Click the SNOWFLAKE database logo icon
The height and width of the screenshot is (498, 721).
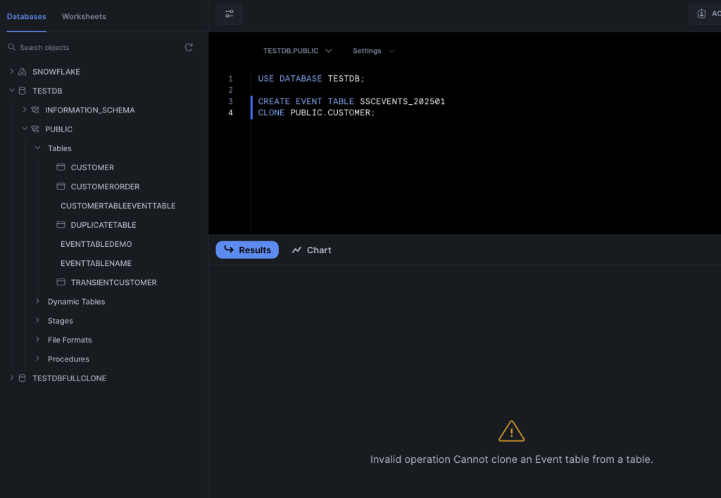[22, 72]
